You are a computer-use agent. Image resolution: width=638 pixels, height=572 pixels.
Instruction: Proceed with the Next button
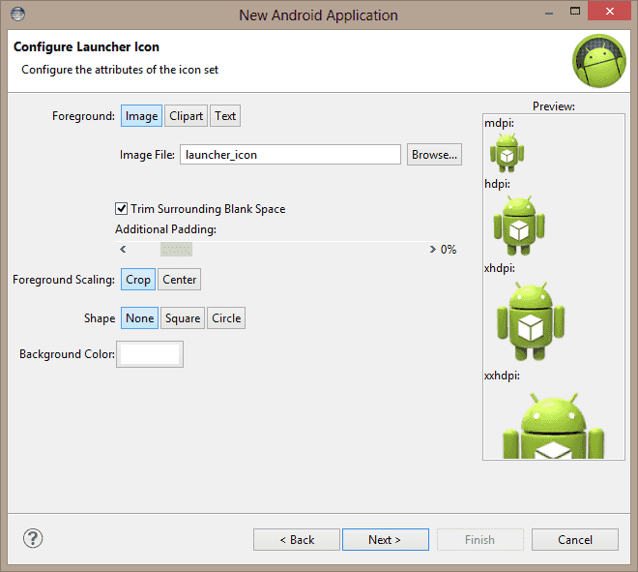tap(386, 540)
